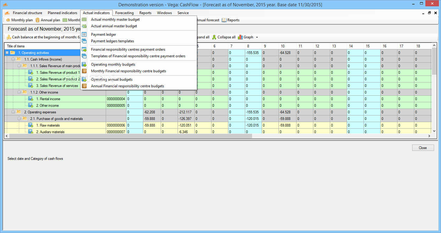Click the Collapse all tree icon

[x=214, y=37]
